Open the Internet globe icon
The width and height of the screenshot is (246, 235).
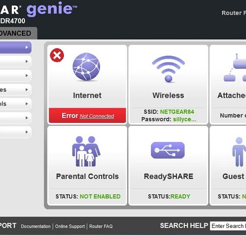pyautogui.click(x=86, y=67)
